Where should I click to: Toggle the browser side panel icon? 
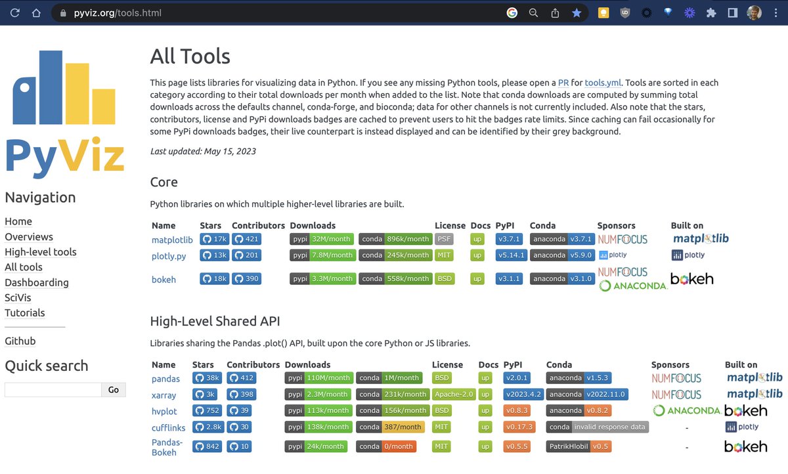point(733,12)
